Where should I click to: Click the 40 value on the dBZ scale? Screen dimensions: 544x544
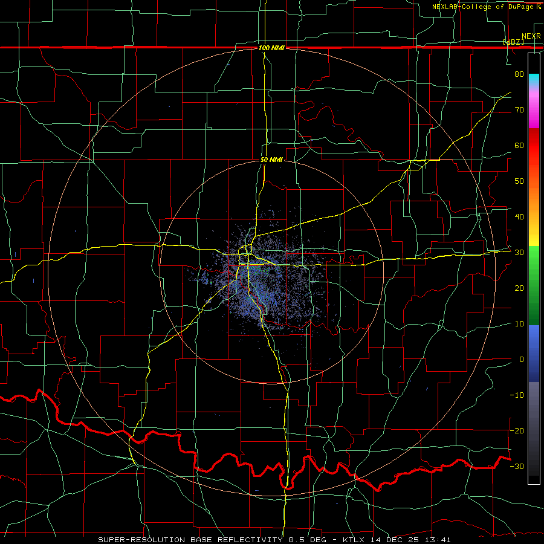click(519, 217)
